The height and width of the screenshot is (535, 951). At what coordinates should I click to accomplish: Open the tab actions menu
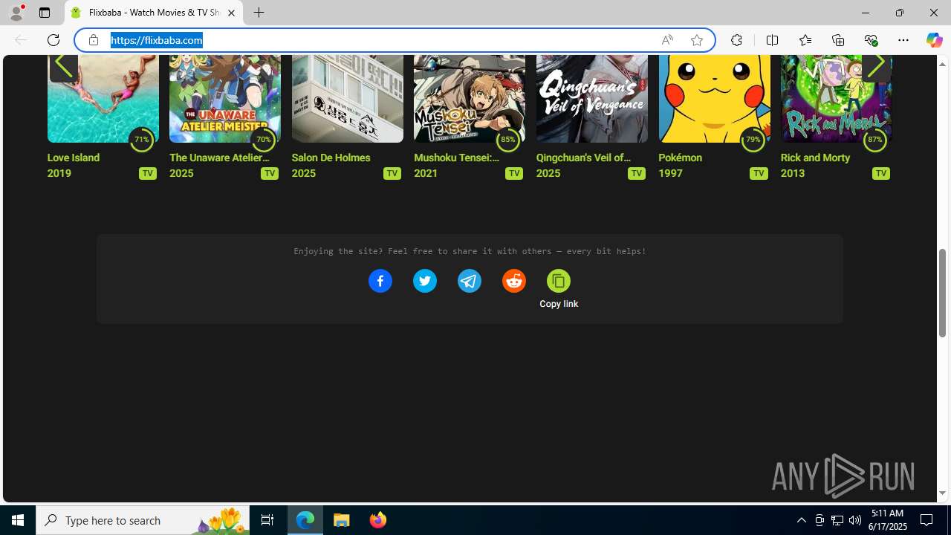tap(45, 13)
